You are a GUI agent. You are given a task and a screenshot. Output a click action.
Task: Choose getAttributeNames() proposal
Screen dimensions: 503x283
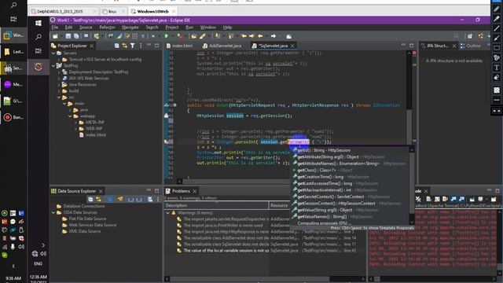pos(351,164)
